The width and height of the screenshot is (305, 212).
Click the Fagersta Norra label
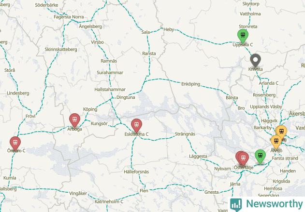tap(69, 17)
